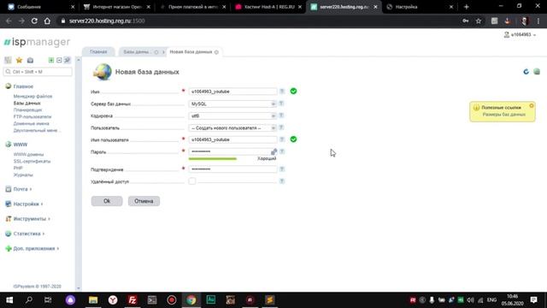Viewport: 547px width, 308px height.
Task: Click the refresh icon at top right of form
Action: pos(526,72)
